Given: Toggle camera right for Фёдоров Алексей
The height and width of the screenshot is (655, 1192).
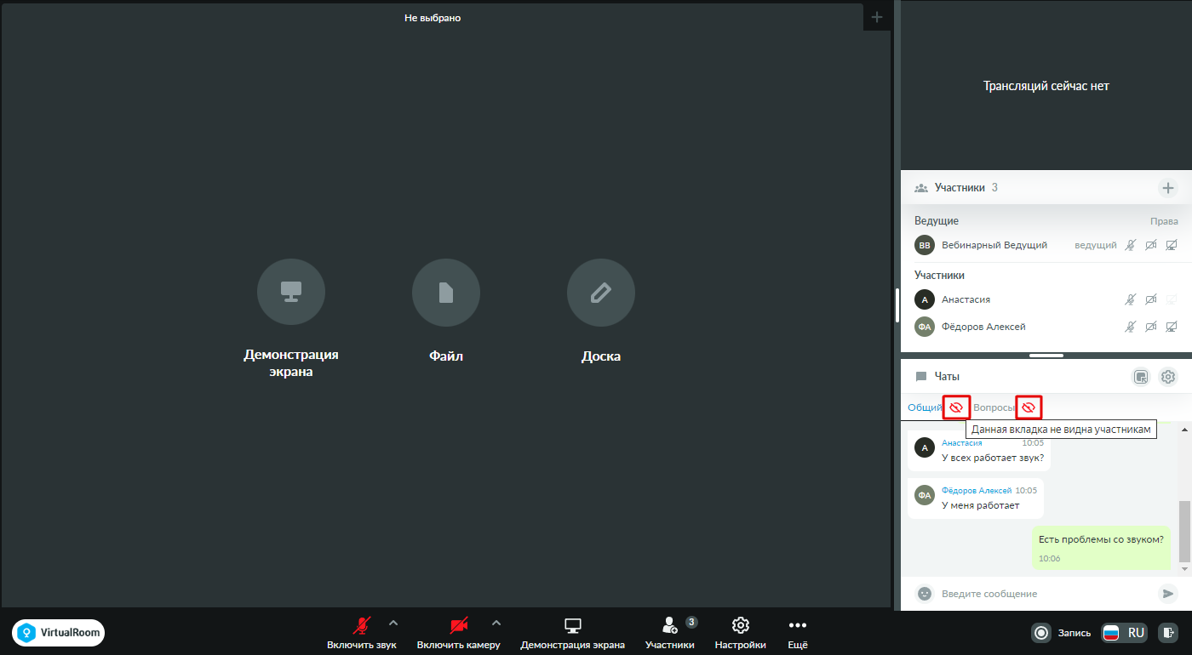Looking at the screenshot, I should point(1151,327).
